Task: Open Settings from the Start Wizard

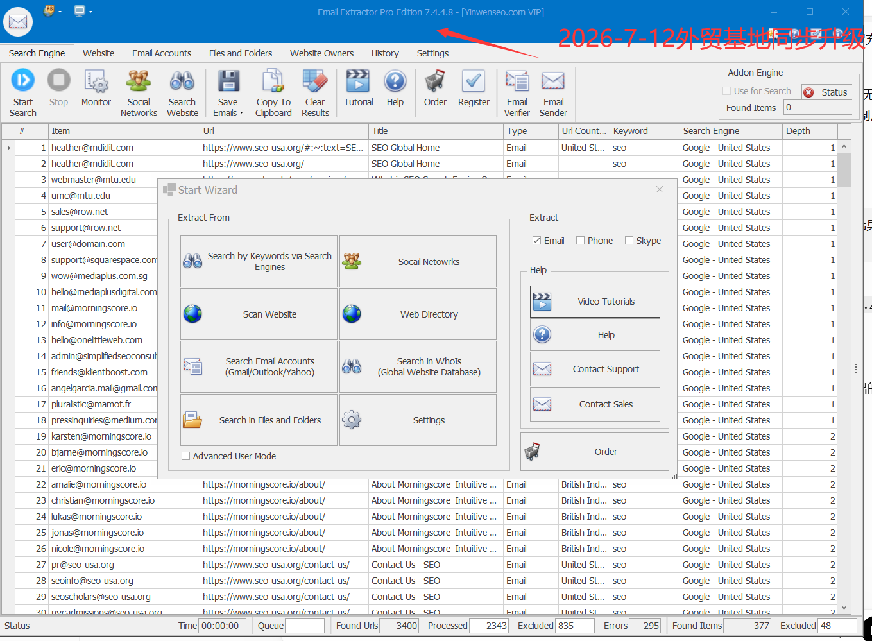Action: (x=418, y=420)
